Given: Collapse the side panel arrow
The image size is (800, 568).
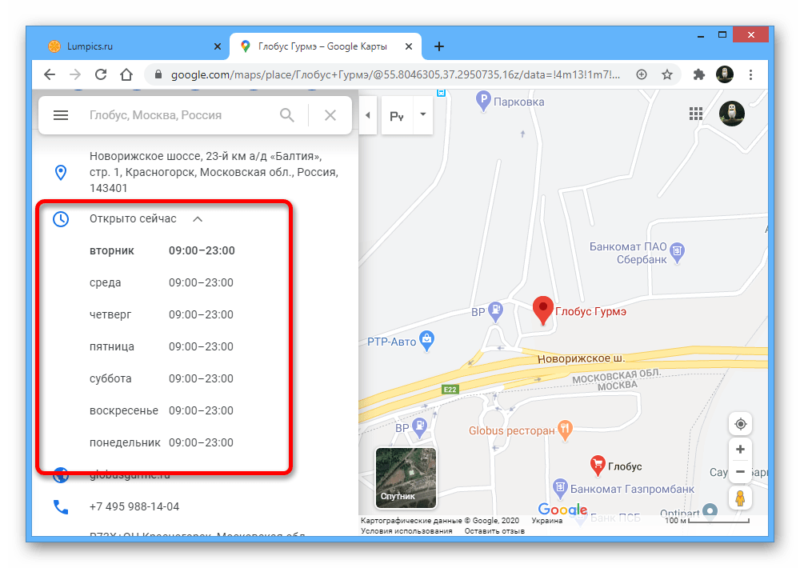Looking at the screenshot, I should point(367,115).
